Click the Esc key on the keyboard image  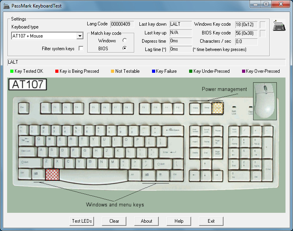pos(24,108)
